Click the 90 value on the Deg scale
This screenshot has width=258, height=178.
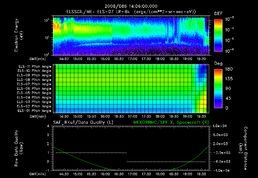pyautogui.click(x=228, y=88)
